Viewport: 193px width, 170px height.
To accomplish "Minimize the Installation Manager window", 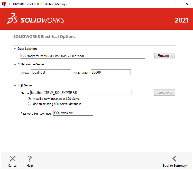I will point(163,4).
